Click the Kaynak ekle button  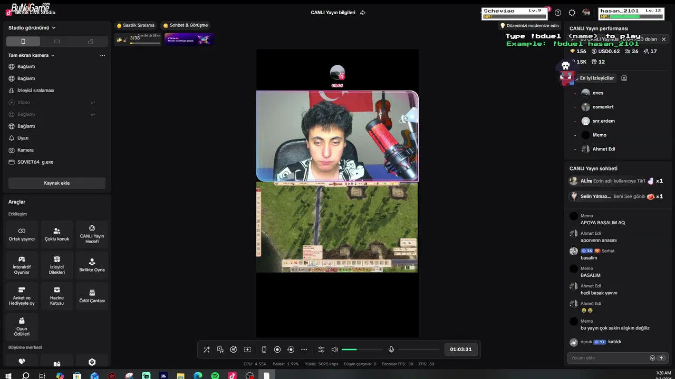pyautogui.click(x=57, y=183)
